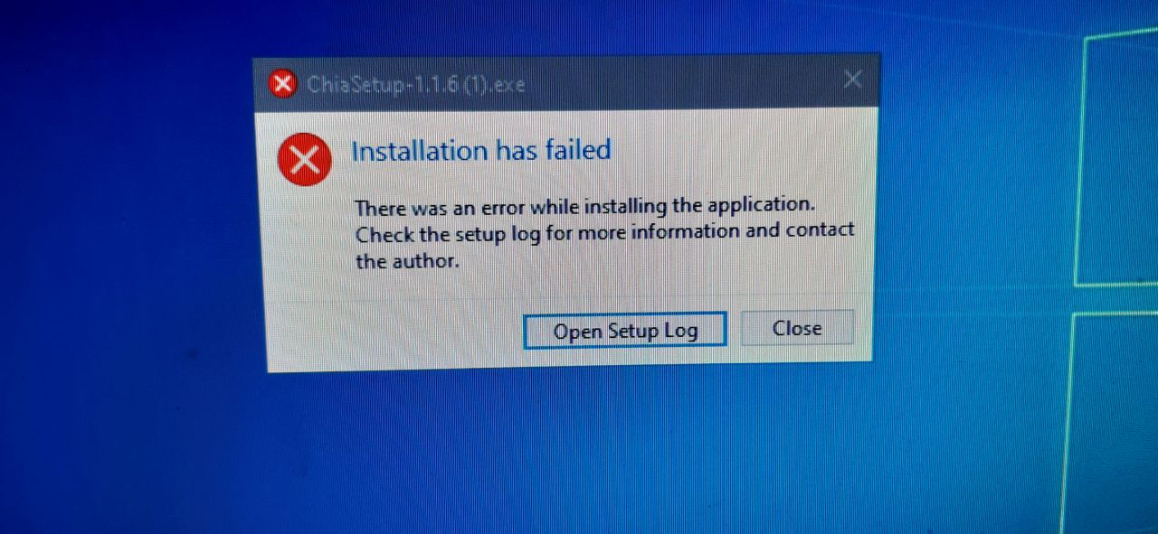Click the words "the author." in the message
This screenshot has width=1158, height=534.
pos(401,262)
